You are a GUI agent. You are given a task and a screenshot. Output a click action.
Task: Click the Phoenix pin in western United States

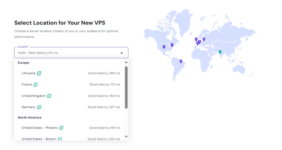pyautogui.click(x=164, y=47)
